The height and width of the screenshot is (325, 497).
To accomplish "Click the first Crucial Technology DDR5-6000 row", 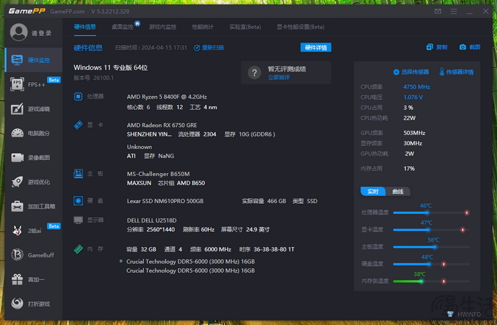I will (190, 261).
